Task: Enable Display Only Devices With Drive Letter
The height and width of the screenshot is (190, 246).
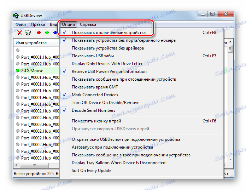Action: pyautogui.click(x=141, y=64)
